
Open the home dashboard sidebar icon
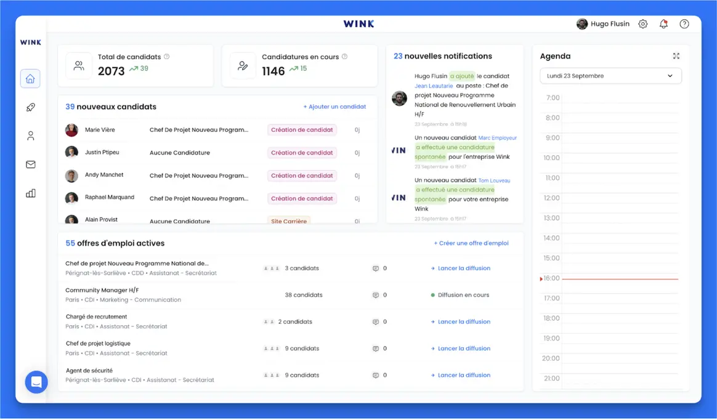30,79
